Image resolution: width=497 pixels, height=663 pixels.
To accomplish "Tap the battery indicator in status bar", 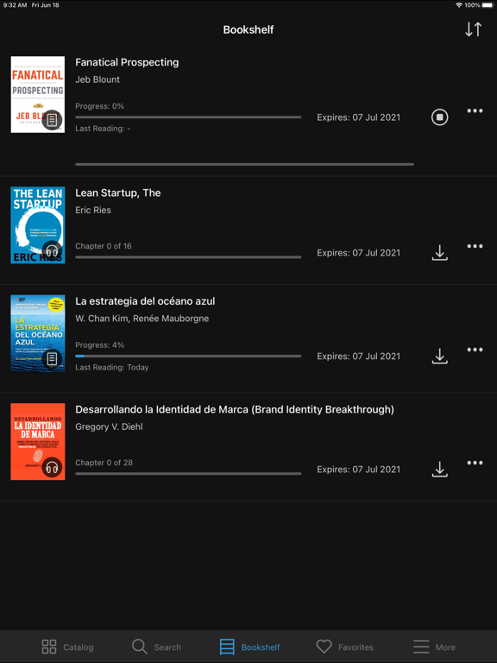I will coord(488,5).
